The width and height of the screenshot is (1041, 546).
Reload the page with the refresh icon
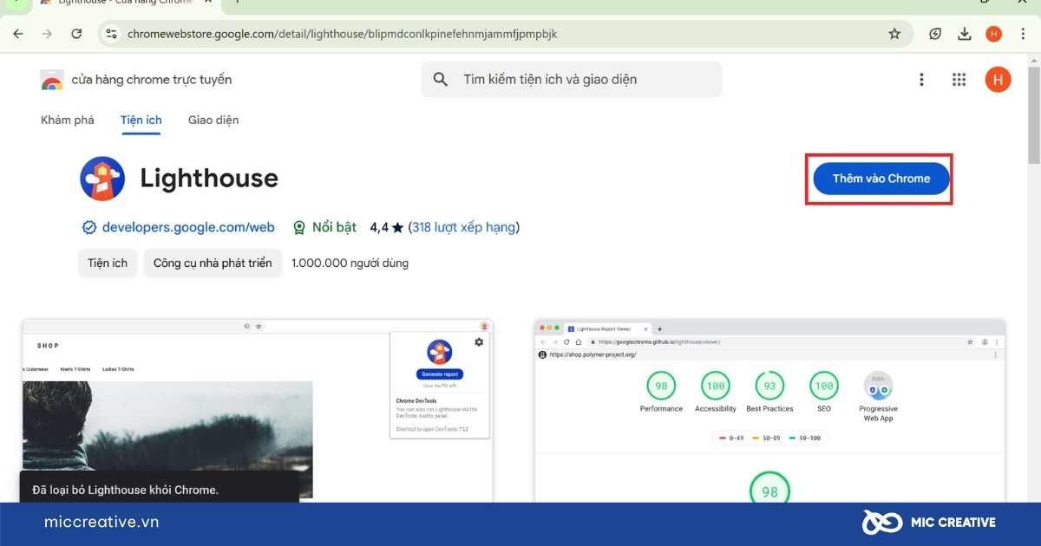coord(76,34)
